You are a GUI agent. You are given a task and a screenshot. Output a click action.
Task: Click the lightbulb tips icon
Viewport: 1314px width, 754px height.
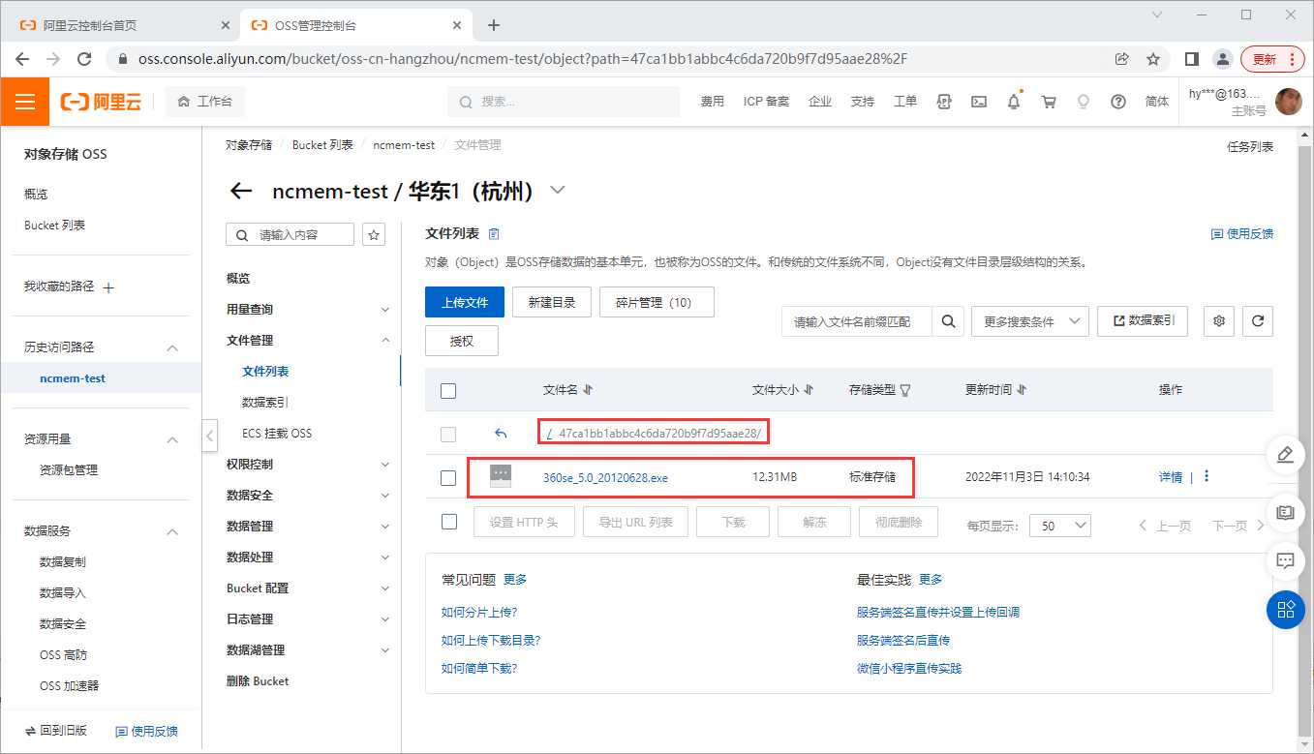click(x=1084, y=102)
